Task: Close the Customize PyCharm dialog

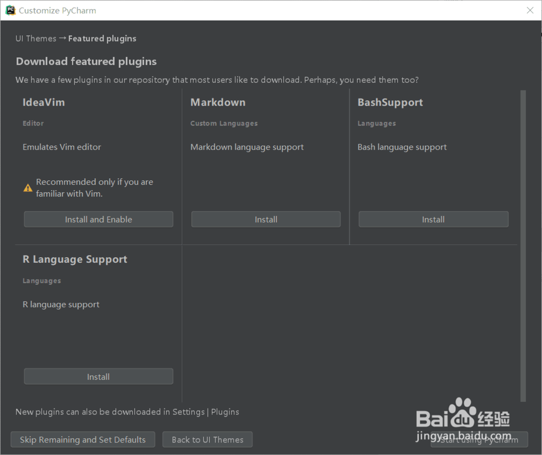Action: click(x=530, y=10)
